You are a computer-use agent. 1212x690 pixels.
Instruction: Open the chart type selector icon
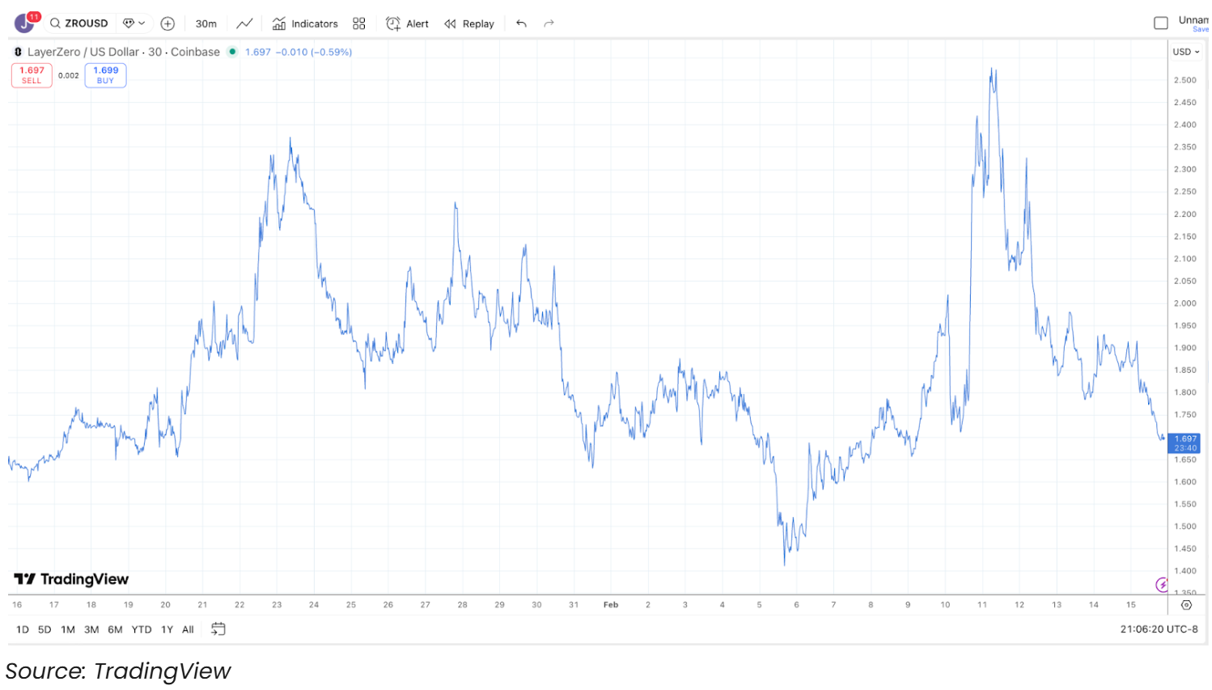pos(244,23)
